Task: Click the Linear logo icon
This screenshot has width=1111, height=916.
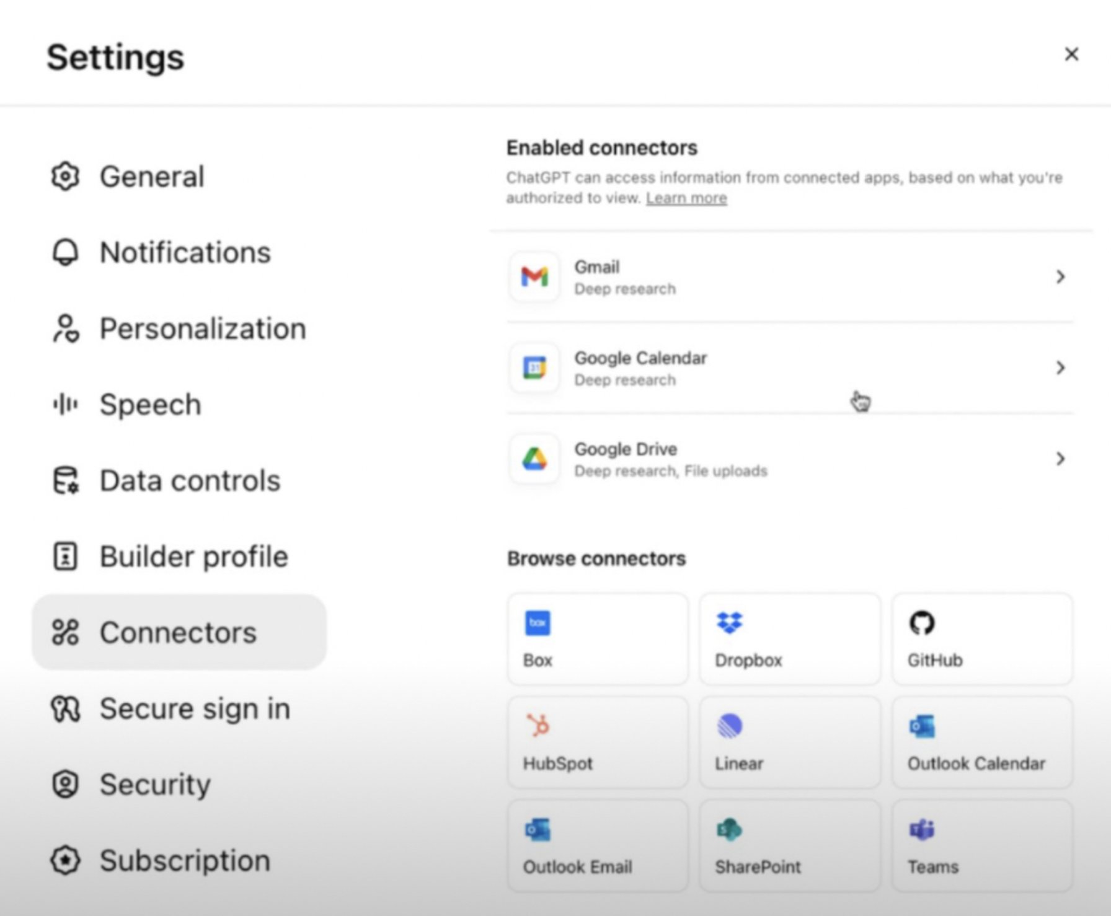Action: 729,726
